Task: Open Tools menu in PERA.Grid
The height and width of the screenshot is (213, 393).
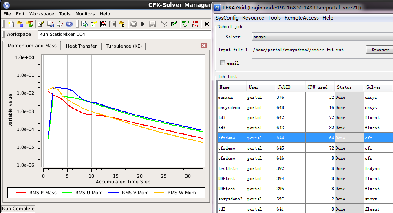Action: [x=274, y=18]
